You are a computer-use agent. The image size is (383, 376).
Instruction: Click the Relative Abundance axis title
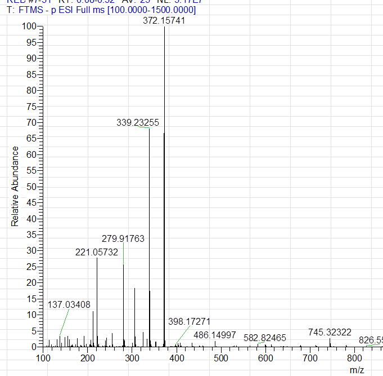click(x=15, y=186)
